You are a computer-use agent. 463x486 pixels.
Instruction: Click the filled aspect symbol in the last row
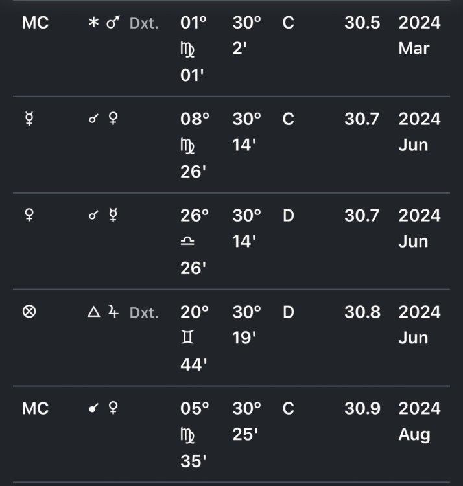click(93, 410)
